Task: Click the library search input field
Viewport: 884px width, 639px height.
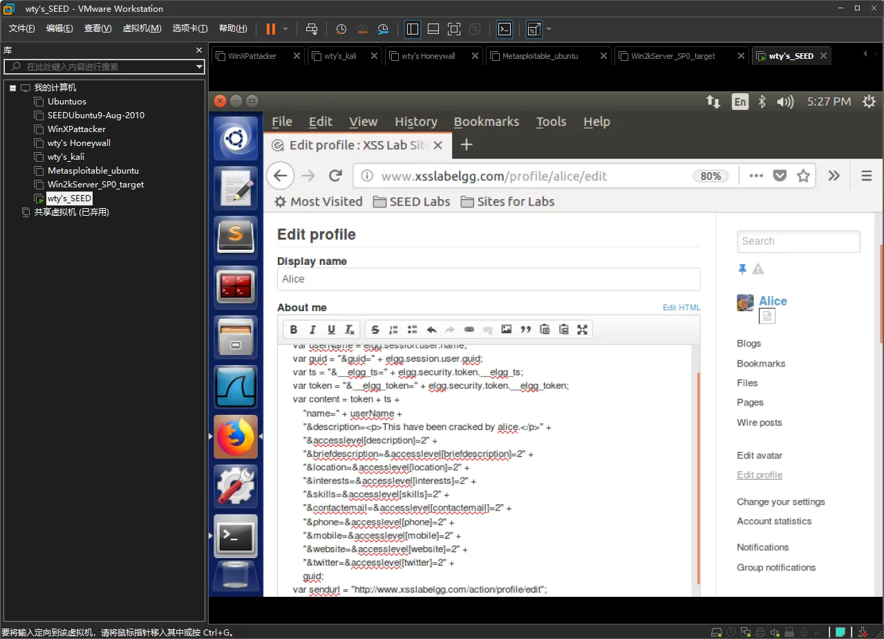Action: point(104,67)
